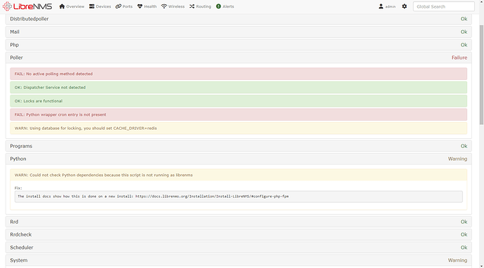Screen dimensions: 484x268
Task: Click the Mail Ok status
Action: click(464, 32)
